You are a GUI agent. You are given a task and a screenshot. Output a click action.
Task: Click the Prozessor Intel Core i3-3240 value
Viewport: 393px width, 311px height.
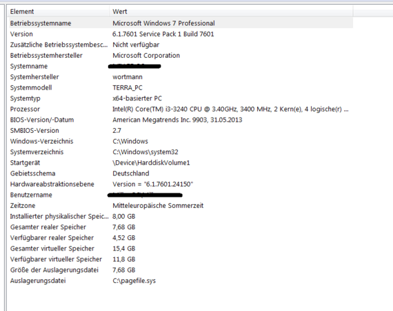(230, 109)
